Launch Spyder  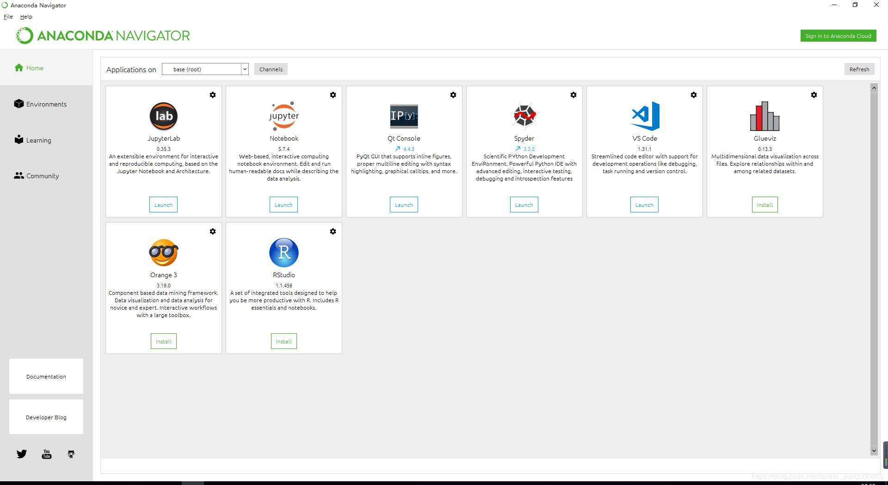pyautogui.click(x=524, y=205)
